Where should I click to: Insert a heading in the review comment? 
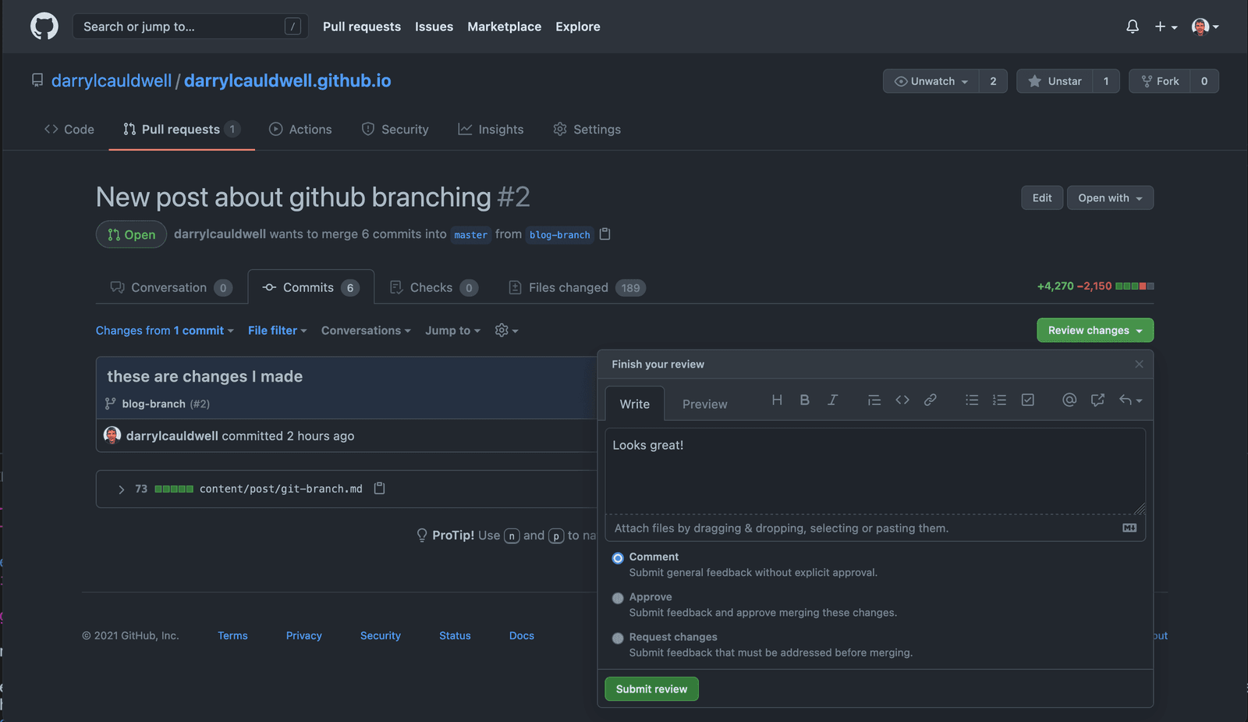coord(777,400)
